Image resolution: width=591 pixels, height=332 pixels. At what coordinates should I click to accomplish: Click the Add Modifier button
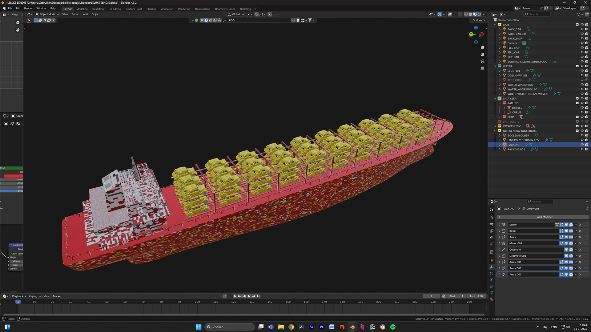(543, 217)
